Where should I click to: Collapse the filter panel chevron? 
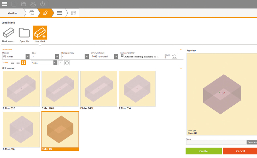tap(181, 50)
